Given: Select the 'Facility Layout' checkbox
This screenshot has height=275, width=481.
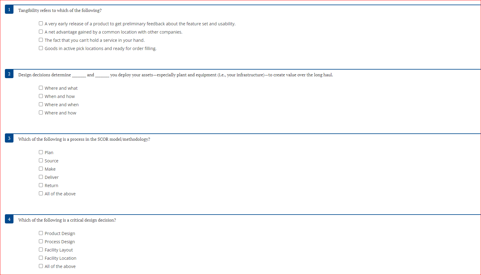Looking at the screenshot, I should [x=41, y=250].
